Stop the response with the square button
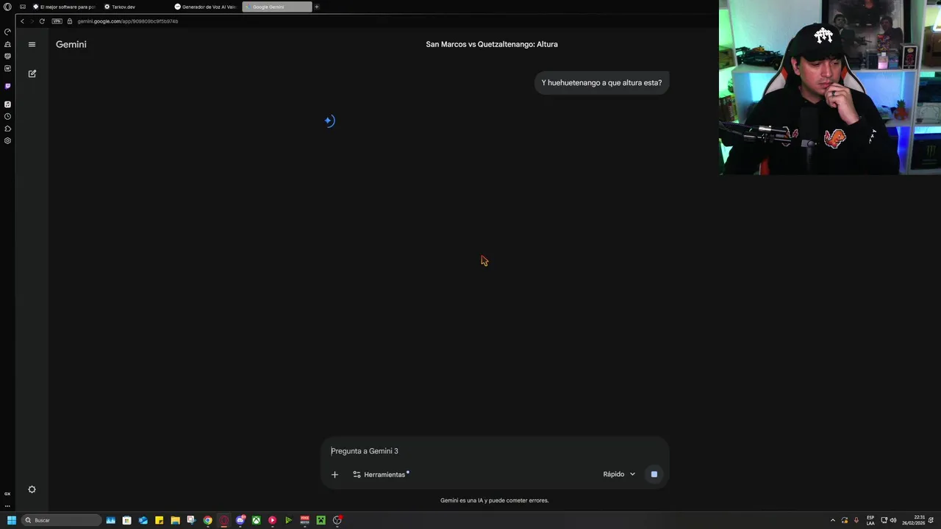 click(654, 474)
